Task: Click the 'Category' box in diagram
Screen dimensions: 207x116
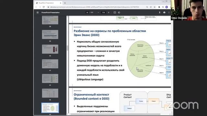Action: click(129, 108)
